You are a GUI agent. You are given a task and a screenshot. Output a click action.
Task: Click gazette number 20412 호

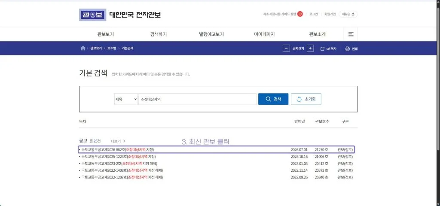[x=321, y=164]
